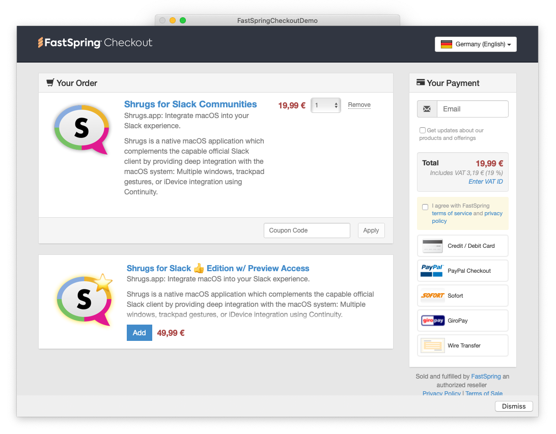Click the FastSpring logo in the header

(x=95, y=43)
